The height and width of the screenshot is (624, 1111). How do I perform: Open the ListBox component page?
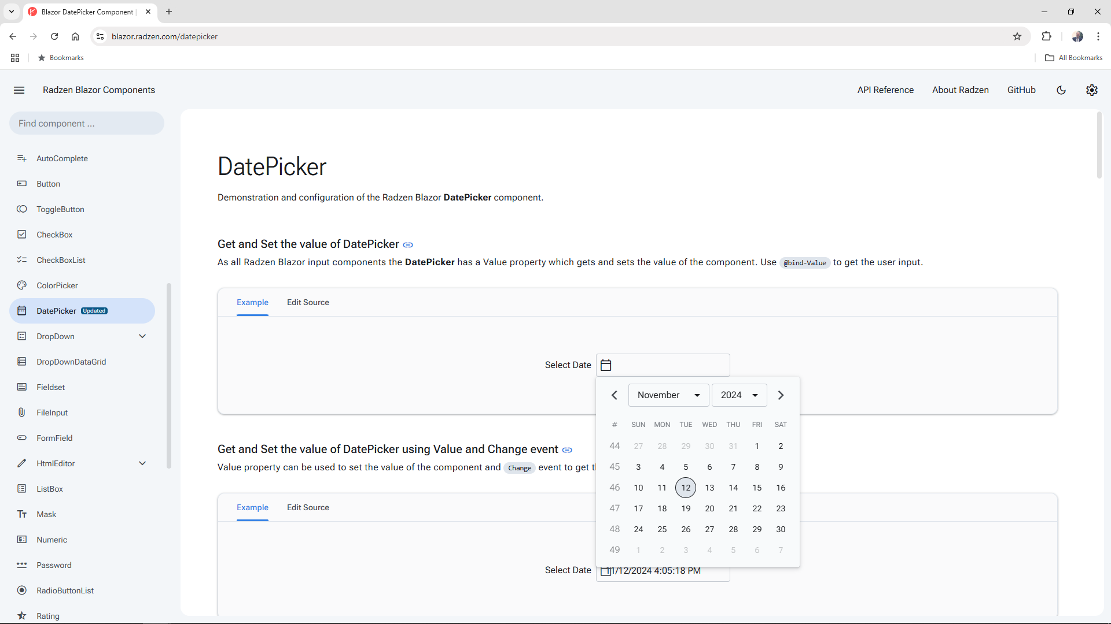pyautogui.click(x=50, y=489)
